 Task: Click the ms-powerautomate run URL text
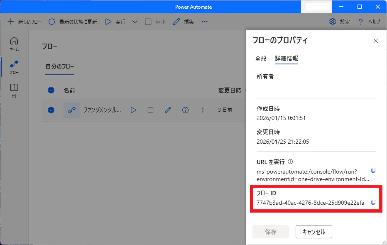313,175
